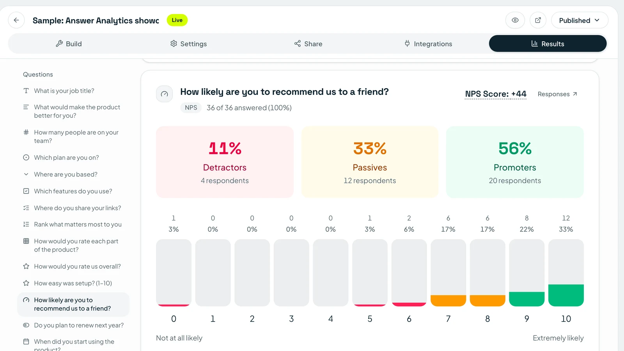Switch to the Build tab
Viewport: 624px width, 351px height.
(69, 44)
